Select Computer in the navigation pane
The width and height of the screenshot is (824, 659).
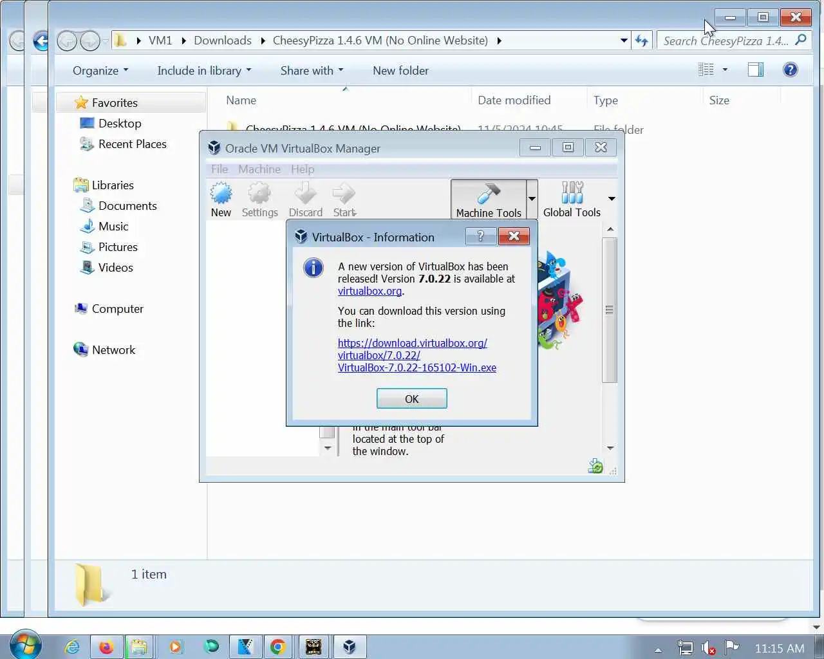[x=117, y=309]
